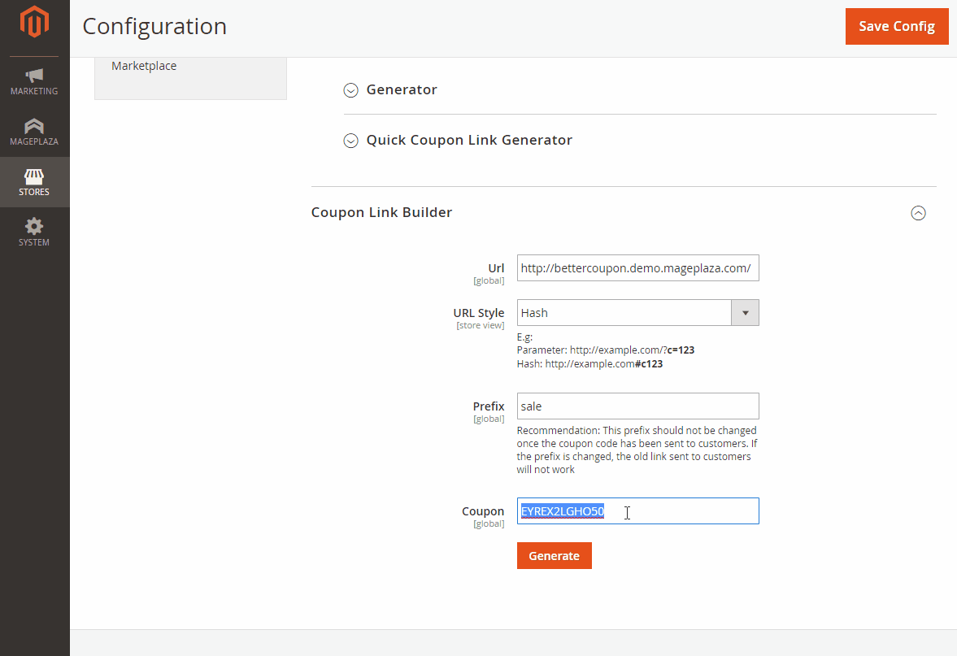Click the Configuration page title
957x656 pixels.
point(154,26)
